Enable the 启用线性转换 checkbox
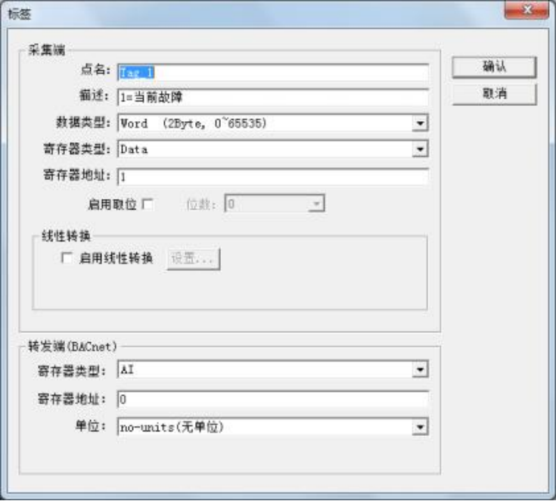The width and height of the screenshot is (556, 501). click(67, 257)
